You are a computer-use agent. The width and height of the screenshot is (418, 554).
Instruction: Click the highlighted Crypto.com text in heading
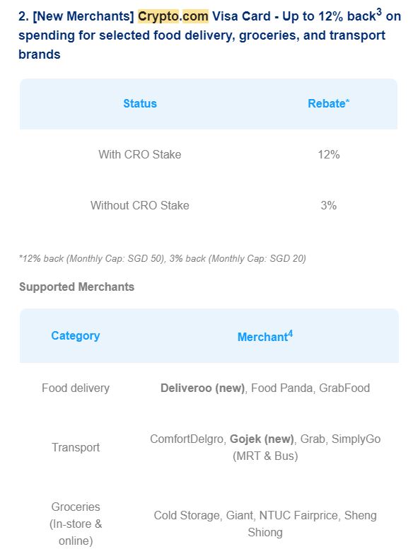(173, 16)
